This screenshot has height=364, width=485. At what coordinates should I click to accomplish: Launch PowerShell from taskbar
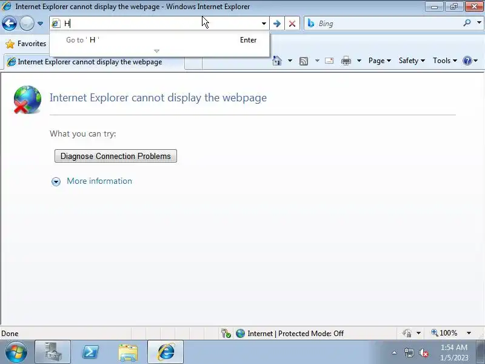[x=90, y=352]
